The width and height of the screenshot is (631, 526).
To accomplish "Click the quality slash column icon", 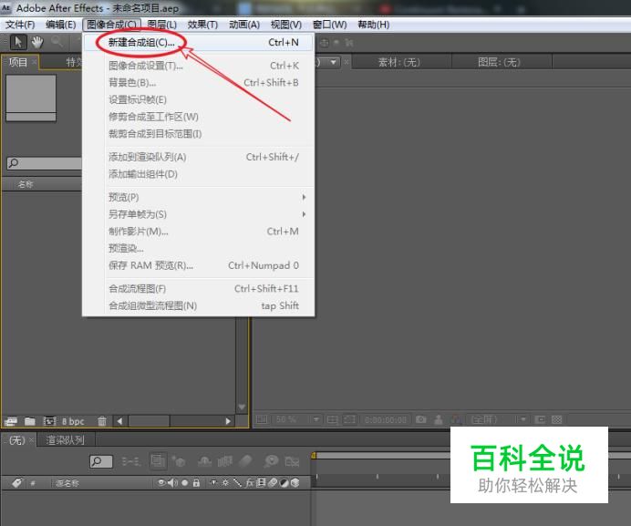I will 237,482.
